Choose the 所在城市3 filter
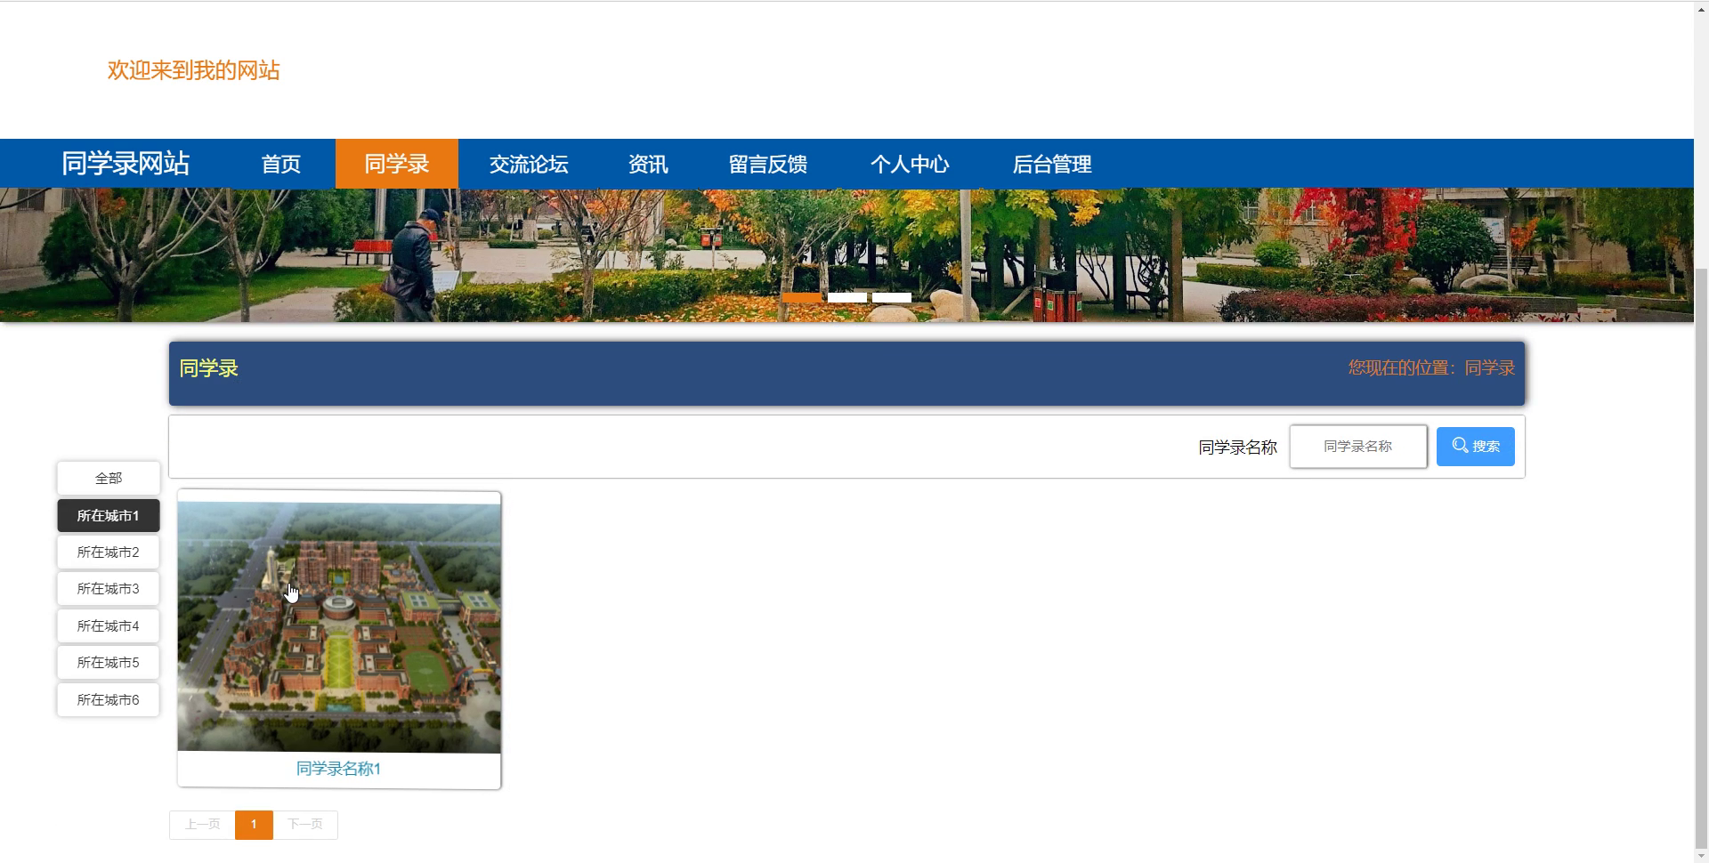Image resolution: width=1709 pixels, height=863 pixels. 109,589
